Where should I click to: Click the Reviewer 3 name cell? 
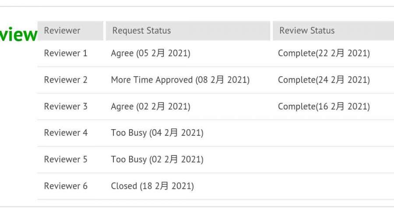point(66,106)
